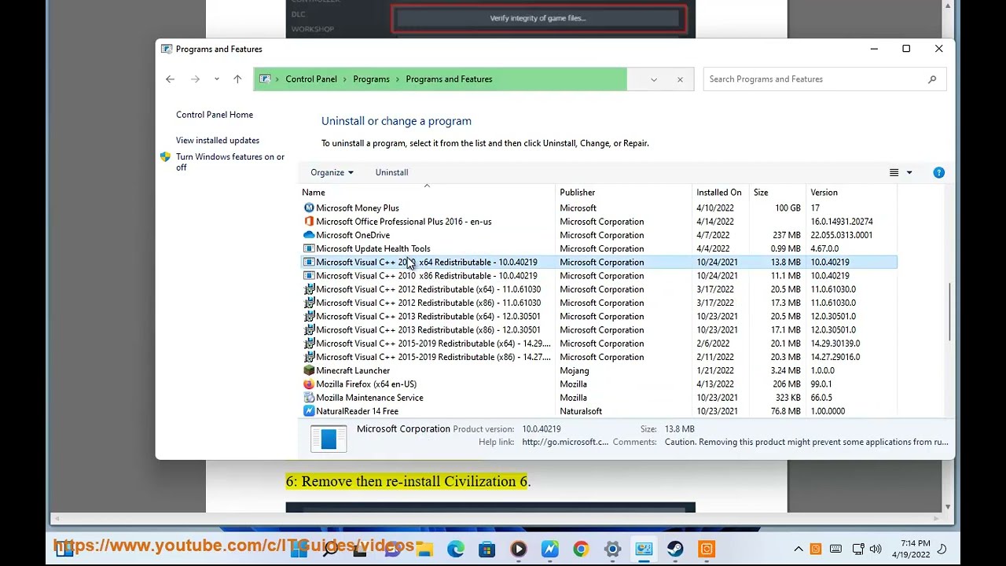Click the program list vertical scrollbar
Image resolution: width=1006 pixels, height=566 pixels.
coord(949,312)
